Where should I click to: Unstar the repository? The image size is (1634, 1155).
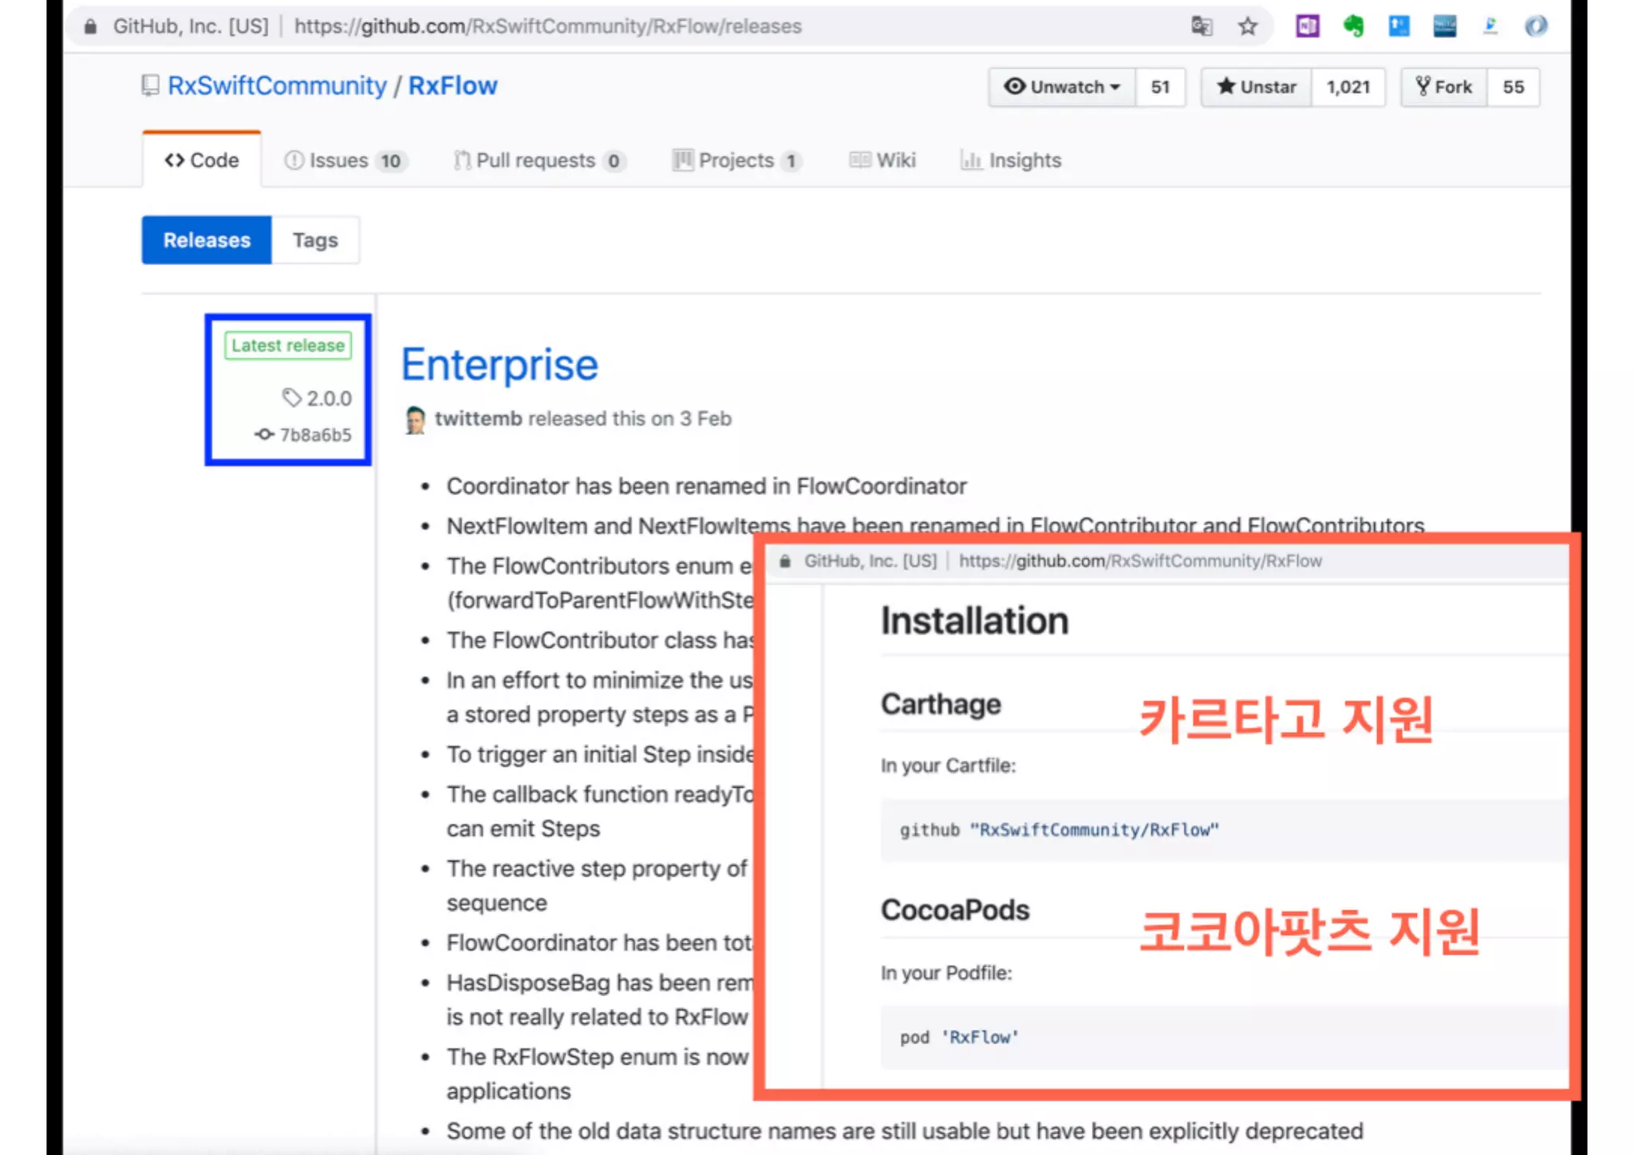pyautogui.click(x=1257, y=87)
